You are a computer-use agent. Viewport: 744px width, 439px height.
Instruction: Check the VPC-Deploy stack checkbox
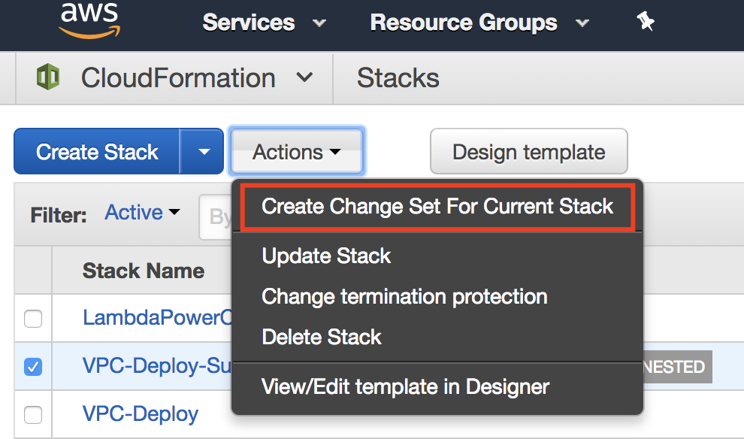point(33,415)
